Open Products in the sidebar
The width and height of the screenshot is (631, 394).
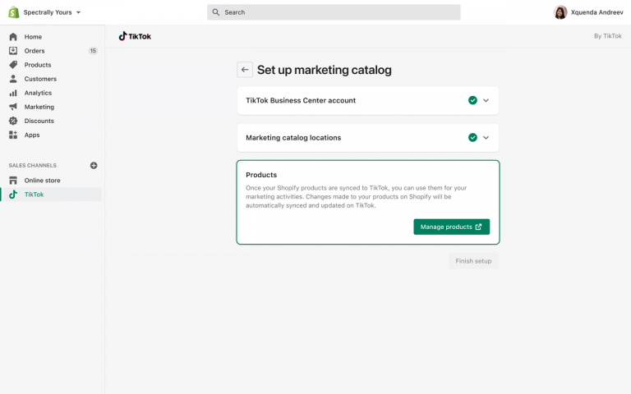pyautogui.click(x=38, y=65)
